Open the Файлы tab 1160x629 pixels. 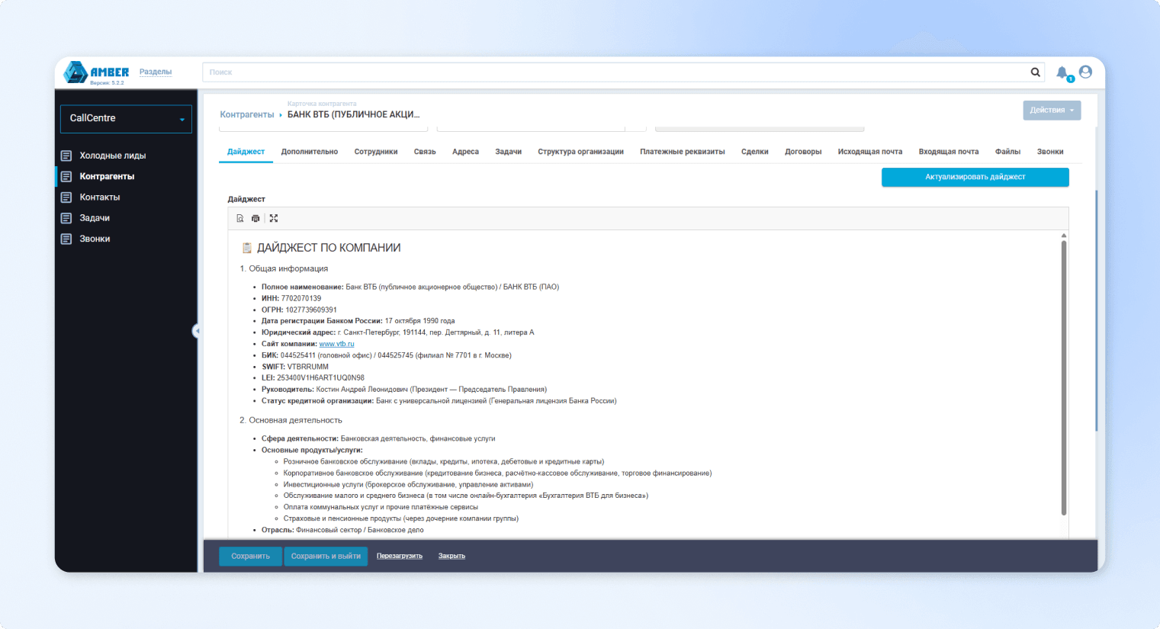tap(1007, 152)
